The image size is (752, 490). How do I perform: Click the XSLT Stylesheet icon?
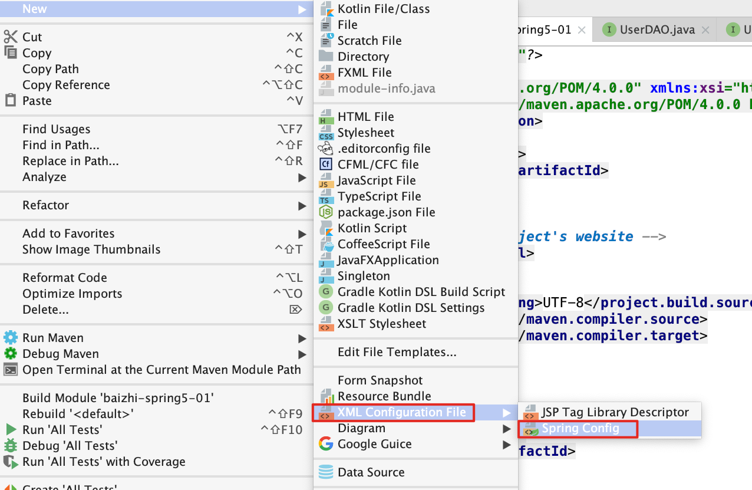pos(326,324)
